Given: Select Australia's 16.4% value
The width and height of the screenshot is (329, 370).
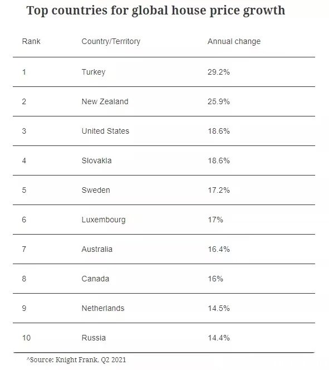Looking at the screenshot, I should click(x=218, y=249).
